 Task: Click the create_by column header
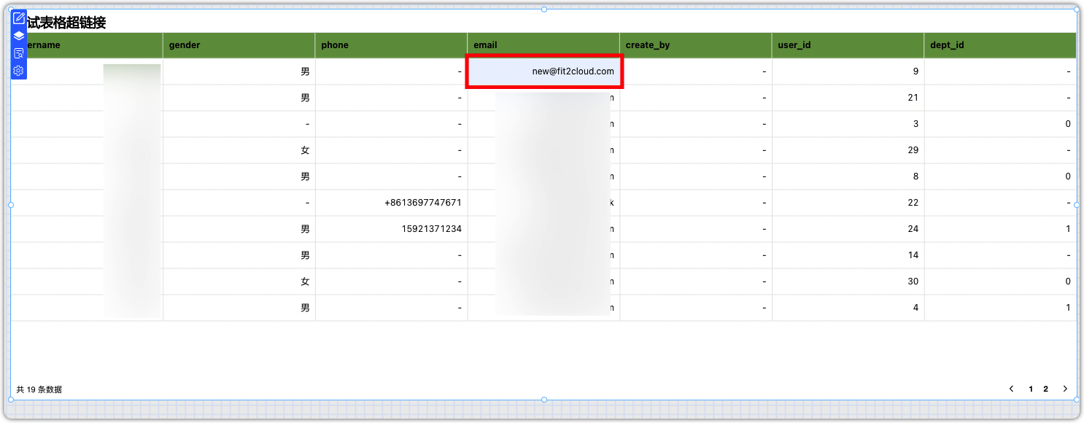[696, 45]
